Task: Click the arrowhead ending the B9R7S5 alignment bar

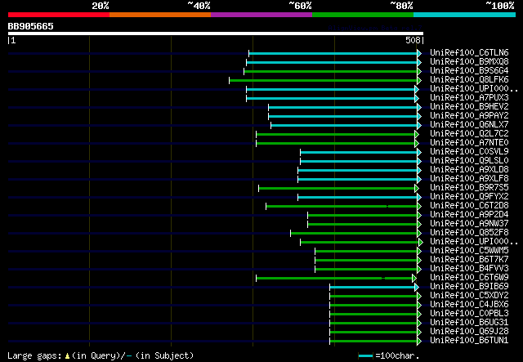Action: click(417, 189)
